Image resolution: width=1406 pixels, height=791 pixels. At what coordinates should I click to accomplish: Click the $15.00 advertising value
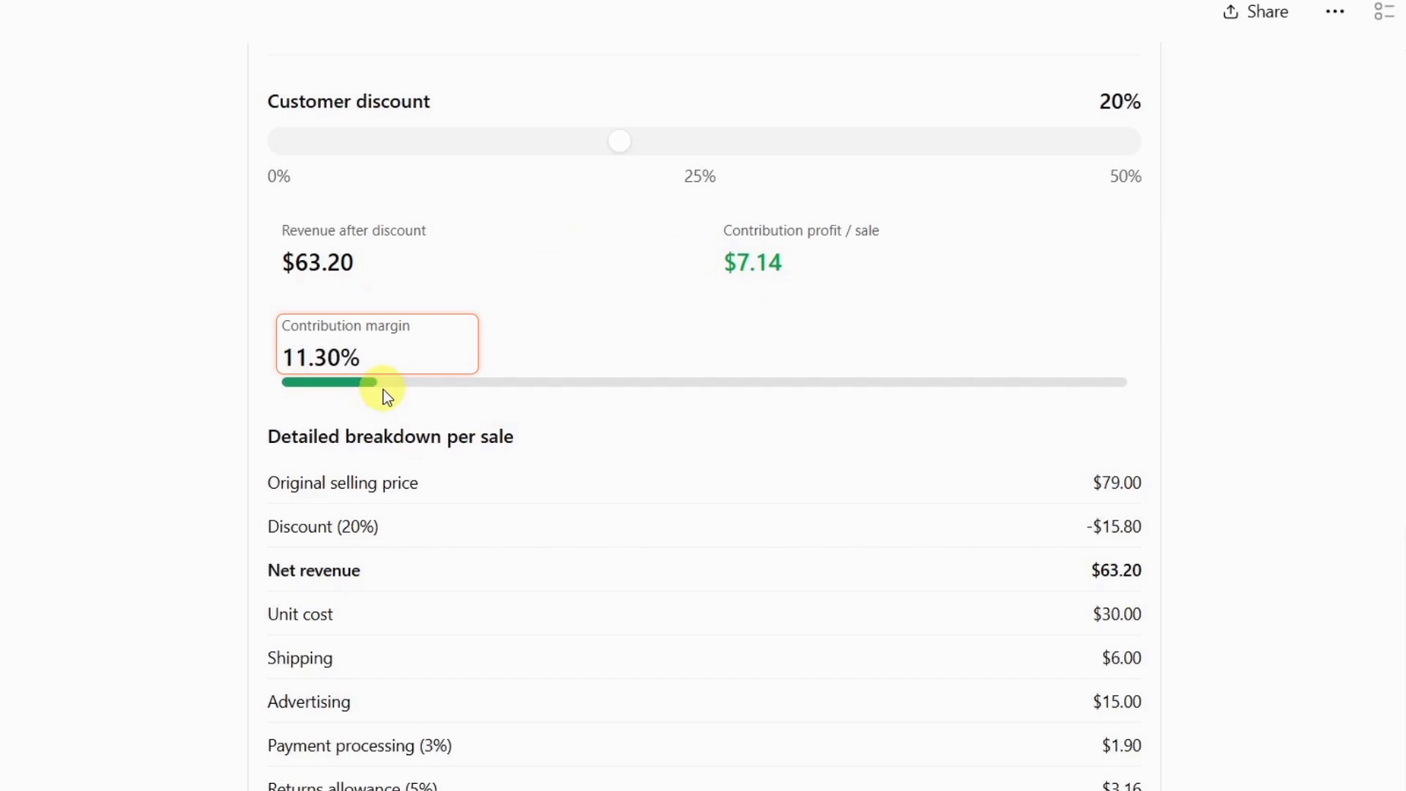[1117, 702]
